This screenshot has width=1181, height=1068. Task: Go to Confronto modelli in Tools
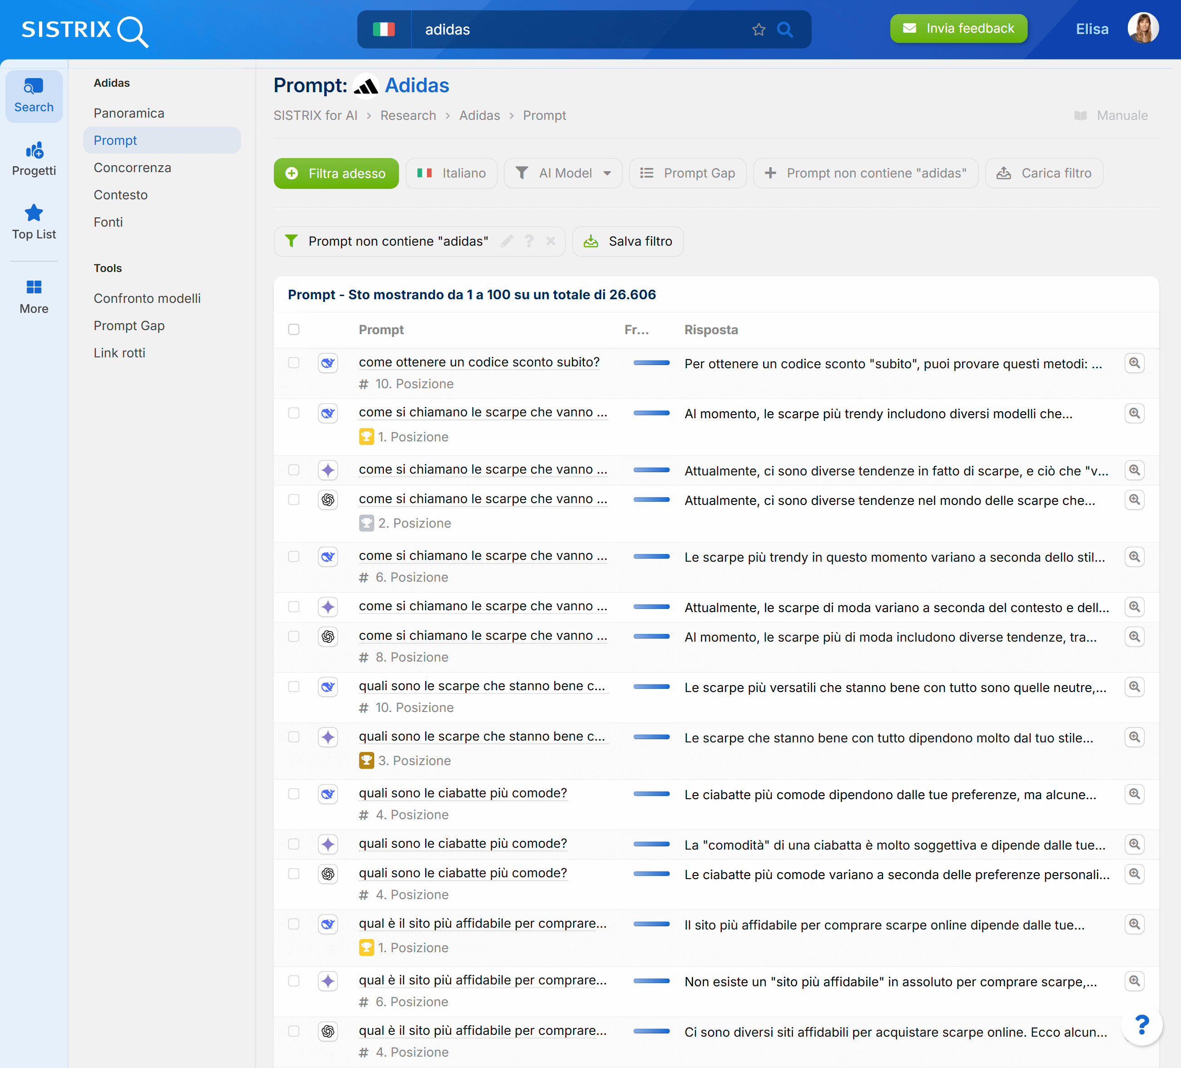point(147,298)
